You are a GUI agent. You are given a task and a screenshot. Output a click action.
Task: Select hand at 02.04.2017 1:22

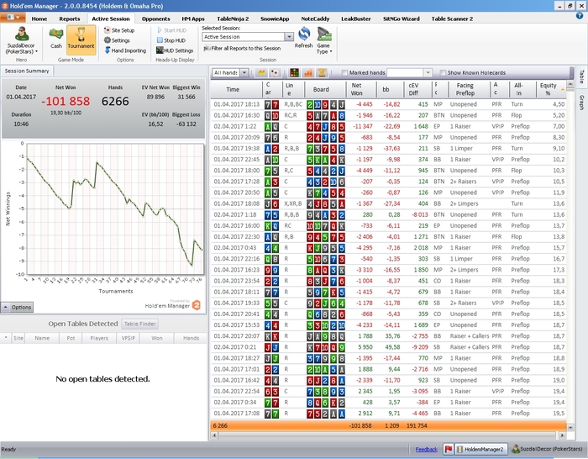point(388,126)
